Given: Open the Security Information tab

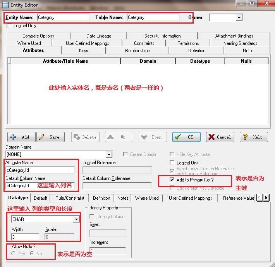Looking at the screenshot, I should tap(162, 36).
